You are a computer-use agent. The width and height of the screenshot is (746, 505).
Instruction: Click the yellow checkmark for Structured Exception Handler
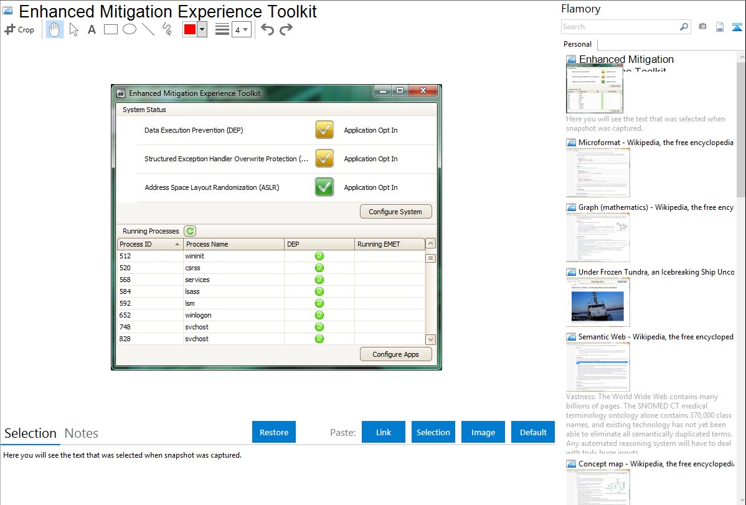coord(324,159)
